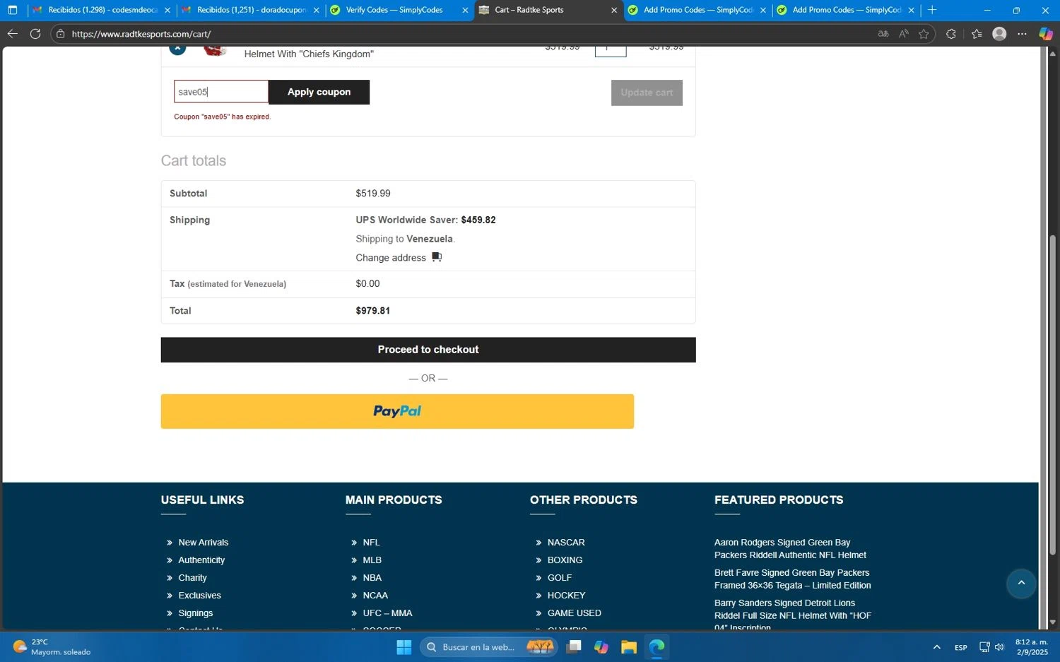Open Aaron Rodgers Signed Helmet featured product
1060x662 pixels.
(x=790, y=549)
